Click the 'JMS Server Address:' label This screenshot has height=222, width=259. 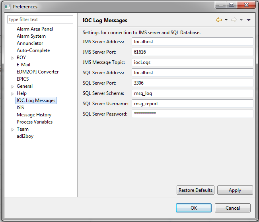point(103,42)
